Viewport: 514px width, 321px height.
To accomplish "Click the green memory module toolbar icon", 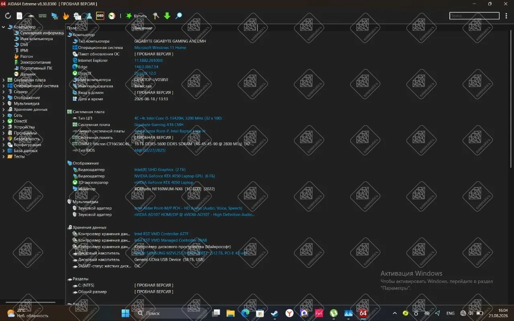I will [43, 16].
